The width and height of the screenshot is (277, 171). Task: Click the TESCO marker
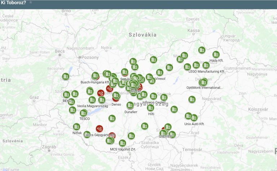(83, 113)
